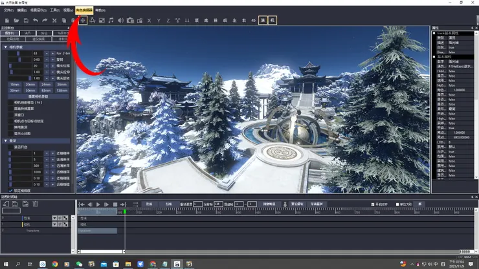Set focal length to 24mm
The height and width of the screenshot is (269, 479).
pyautogui.click(x=46, y=85)
